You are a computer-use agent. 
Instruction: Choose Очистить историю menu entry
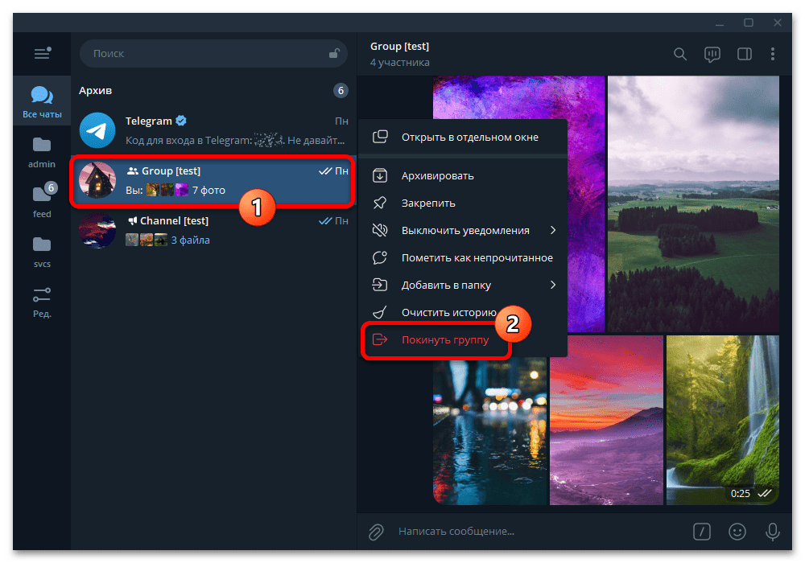pos(463,312)
